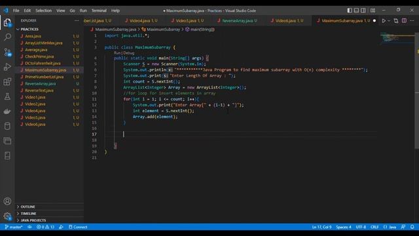Viewport: 419px width, 236px height.
Task: Open Video1.java in explorer
Action: (x=35, y=97)
